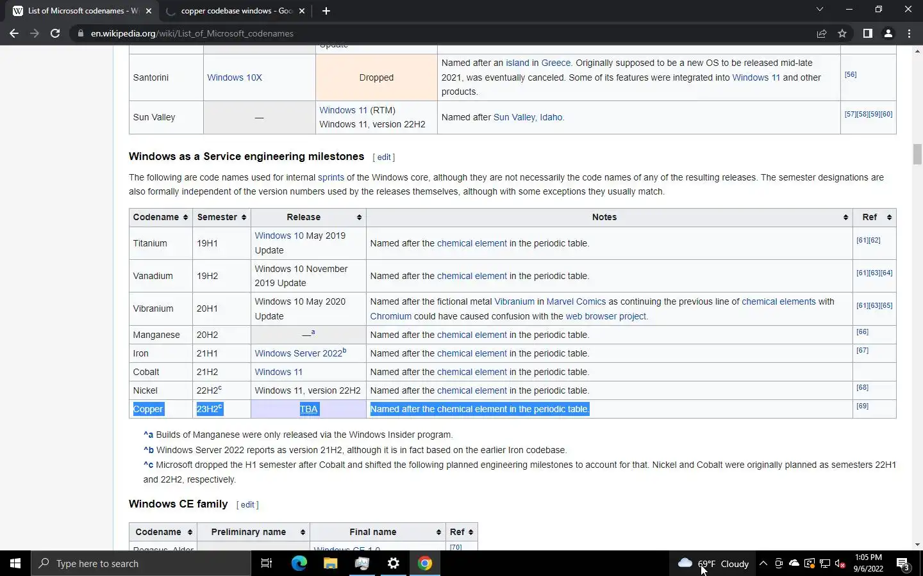The height and width of the screenshot is (576, 923).
Task: Follow Sun Valley, Idaho link
Action: tap(528, 117)
